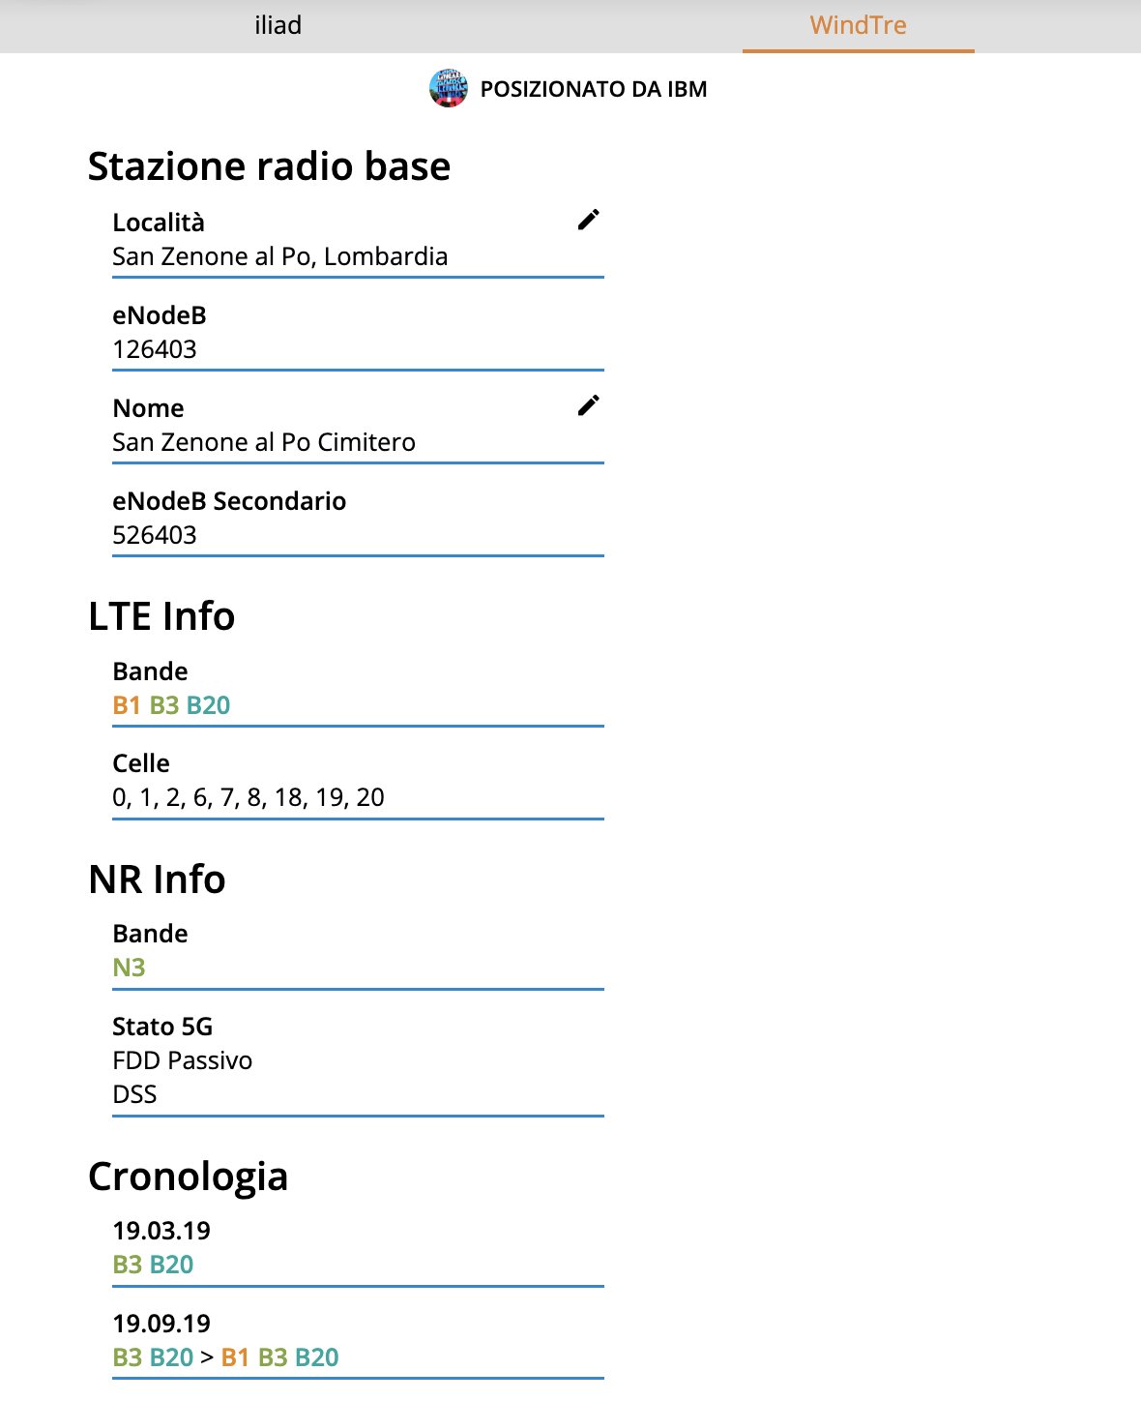
Task: Click the edit pencil next to Località
Action: [588, 221]
